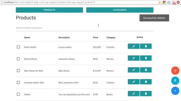Click the red X floating button
Viewport: 181px width, 101px height.
(x=175, y=70)
